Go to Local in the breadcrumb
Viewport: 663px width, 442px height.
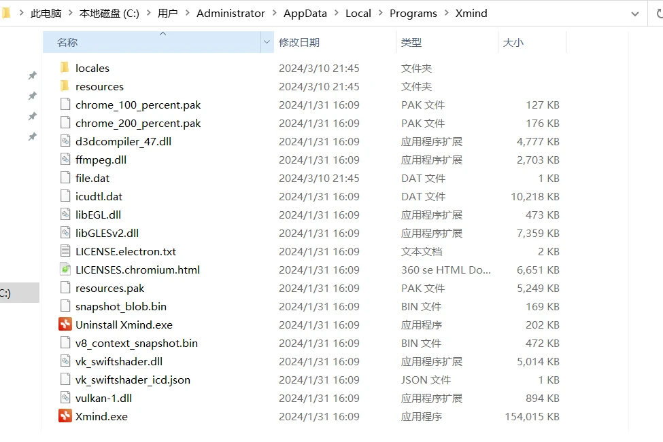(x=358, y=14)
